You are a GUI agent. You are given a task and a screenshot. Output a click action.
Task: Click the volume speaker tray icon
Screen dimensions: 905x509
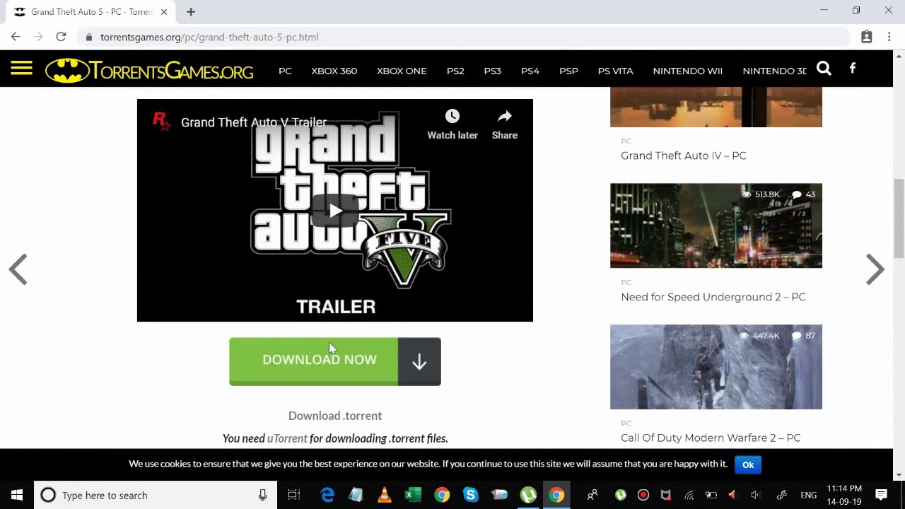point(756,495)
